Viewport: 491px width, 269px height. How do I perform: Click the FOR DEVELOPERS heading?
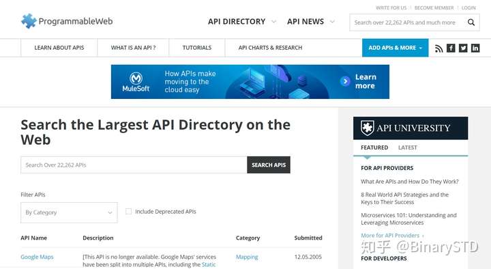pyautogui.click(x=384, y=258)
